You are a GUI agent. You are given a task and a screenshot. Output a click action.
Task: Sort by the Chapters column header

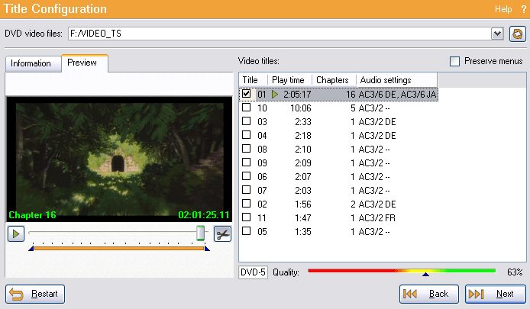click(x=334, y=80)
